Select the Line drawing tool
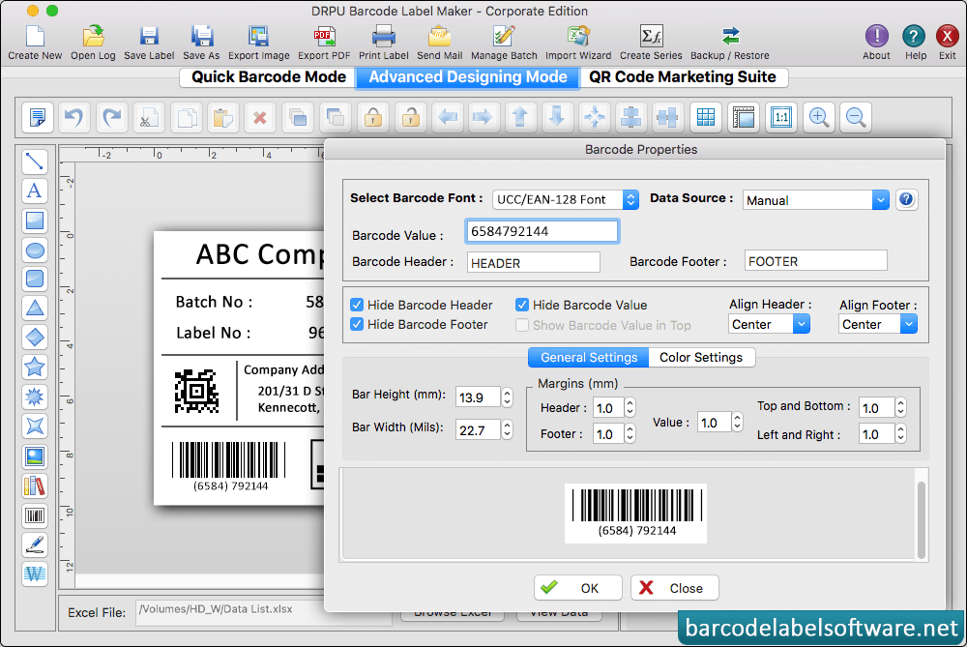The height and width of the screenshot is (647, 967). tap(35, 162)
